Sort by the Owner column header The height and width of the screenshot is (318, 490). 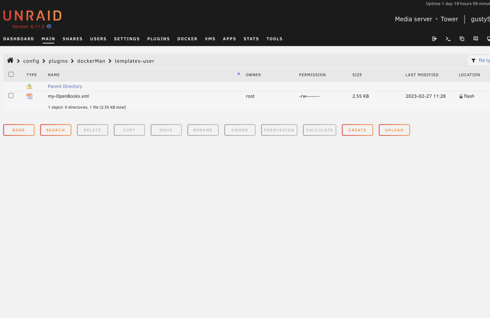click(253, 75)
